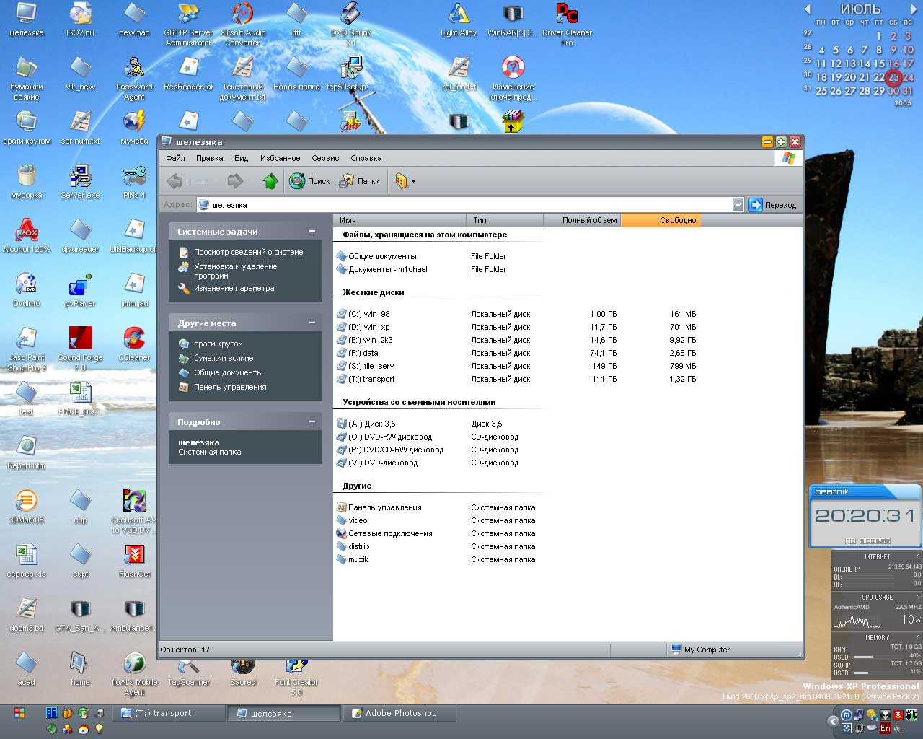The width and height of the screenshot is (923, 739).
Task: Select the Сетевые подключения icon
Action: (x=342, y=533)
